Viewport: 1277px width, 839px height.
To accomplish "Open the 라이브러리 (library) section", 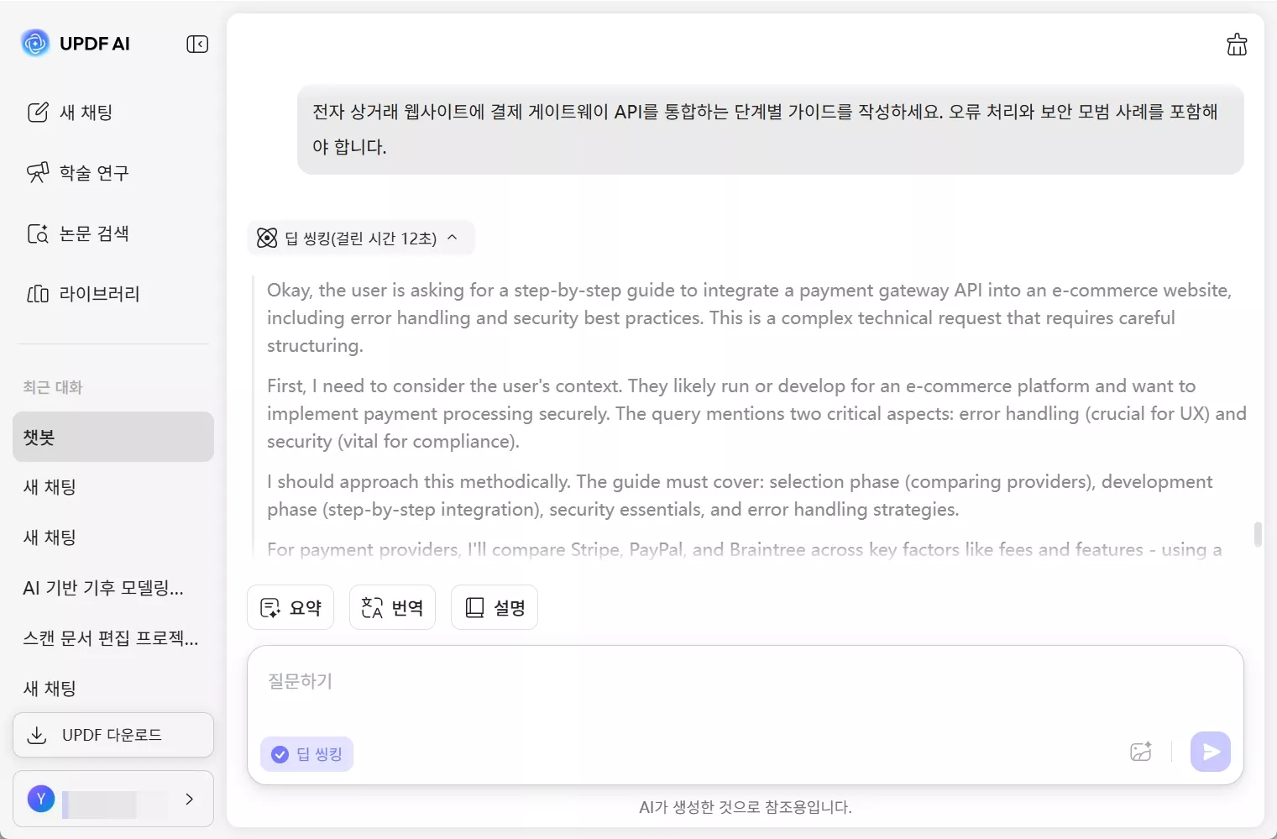I will point(98,293).
